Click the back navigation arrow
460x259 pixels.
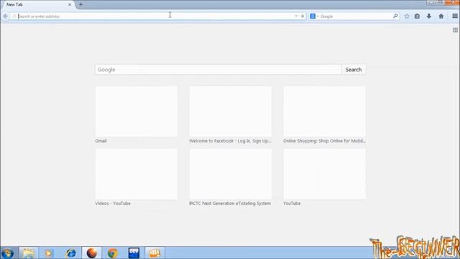[x=6, y=16]
